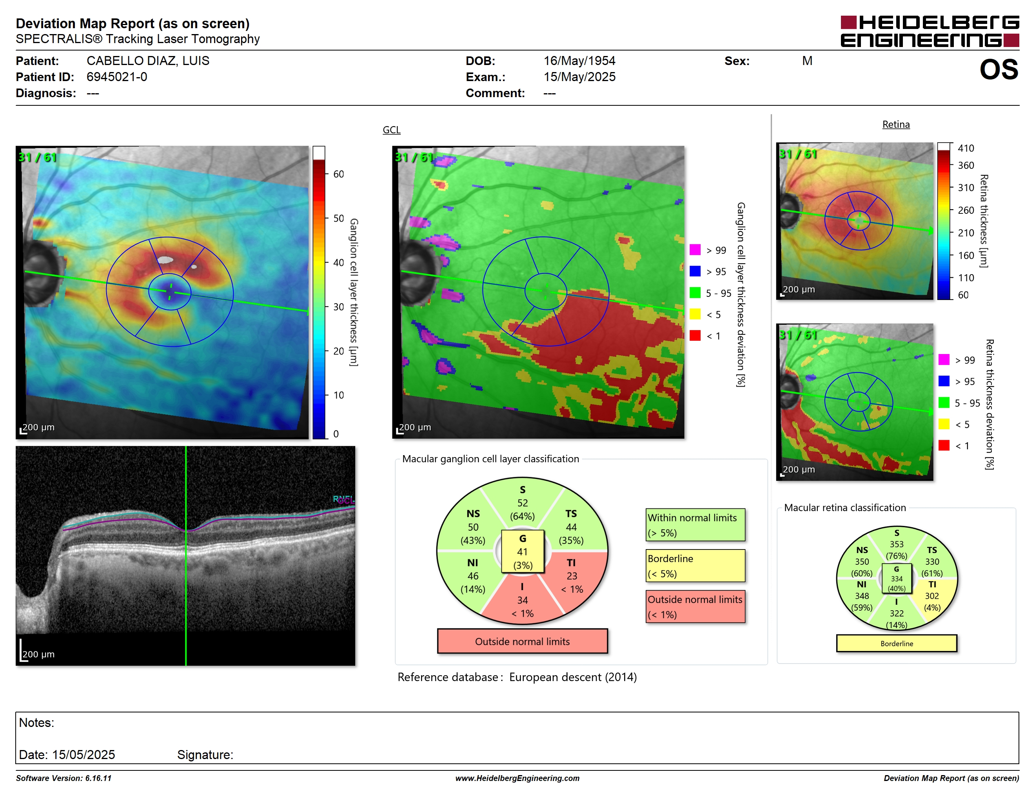Click the green 5 - 95 GCL legend swatch

click(695, 293)
